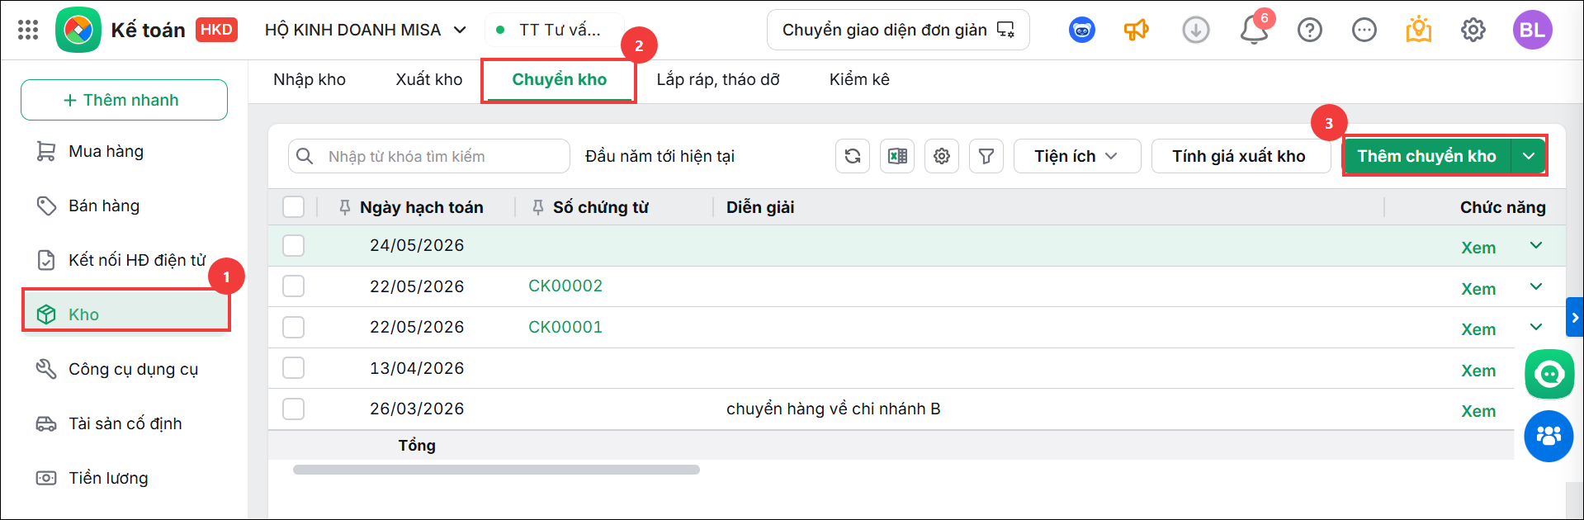Open voucher link CK00001
1584x520 pixels.
click(565, 327)
